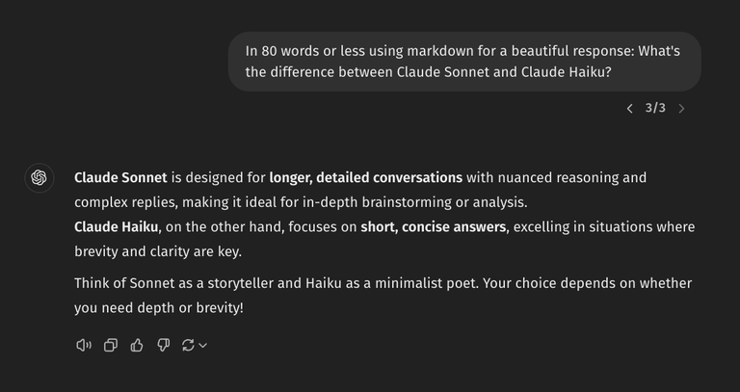Click the bold text 'Claude Sonnet'
740x392 pixels.
(x=120, y=178)
